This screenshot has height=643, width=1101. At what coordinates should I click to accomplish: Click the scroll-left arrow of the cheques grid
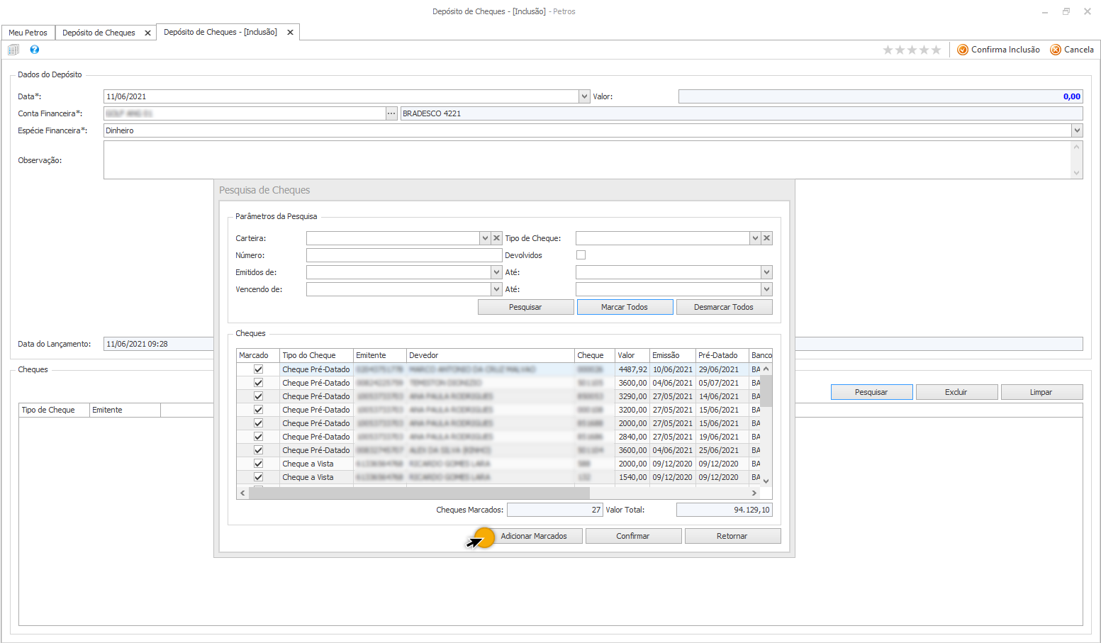tap(242, 493)
